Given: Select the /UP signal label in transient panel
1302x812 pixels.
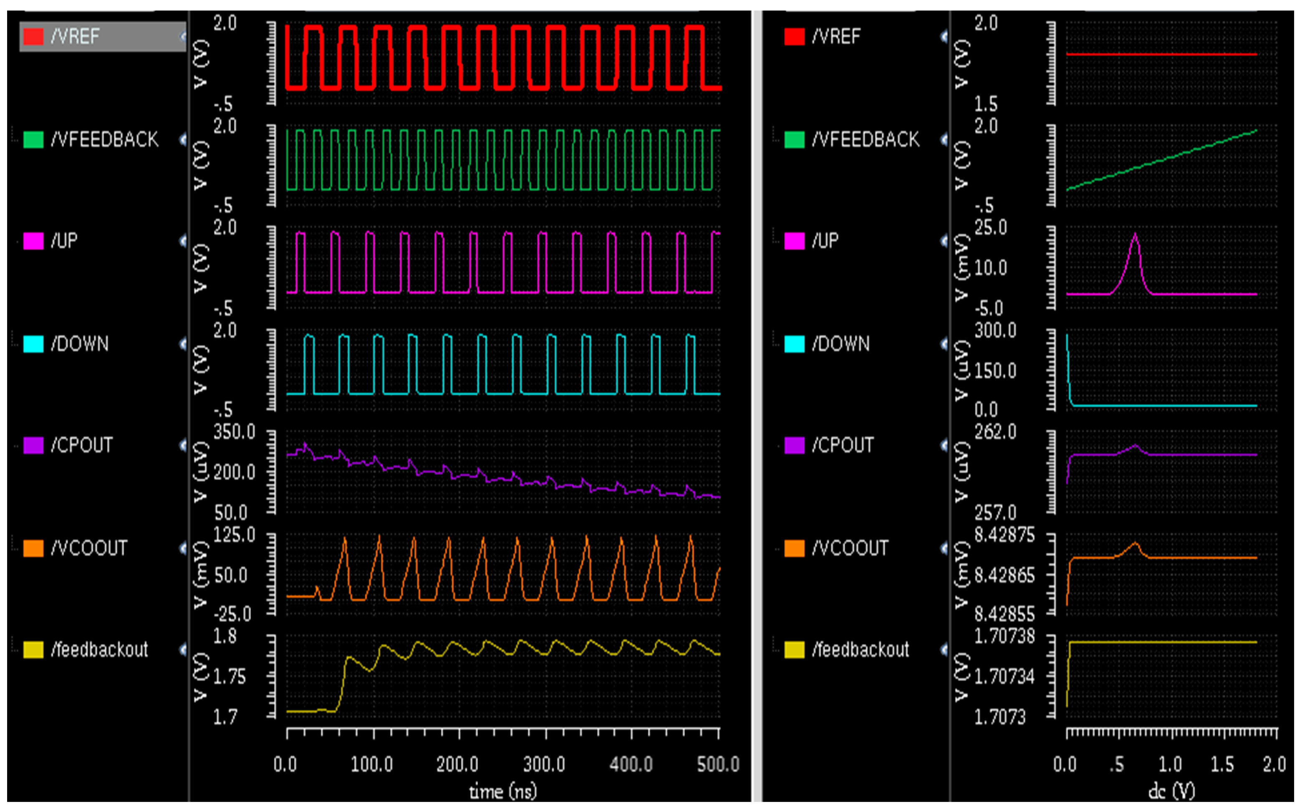Looking at the screenshot, I should 64,241.
